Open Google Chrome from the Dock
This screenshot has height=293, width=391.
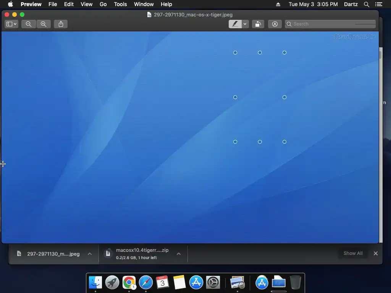pos(129,282)
